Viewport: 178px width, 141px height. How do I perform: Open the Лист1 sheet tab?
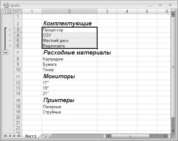31,136
